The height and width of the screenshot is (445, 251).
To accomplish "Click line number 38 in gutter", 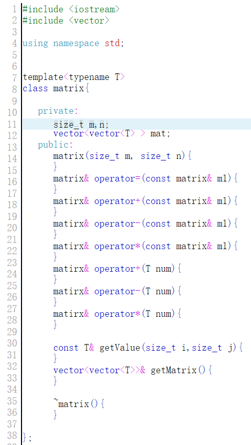I will tap(12, 436).
